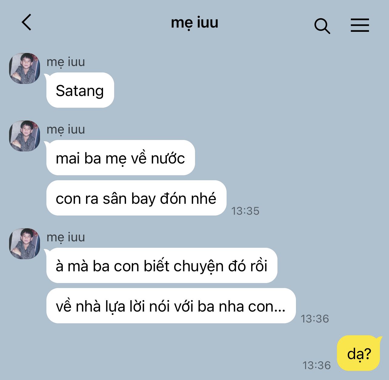Tap sender name above "Satang" message

click(x=66, y=62)
